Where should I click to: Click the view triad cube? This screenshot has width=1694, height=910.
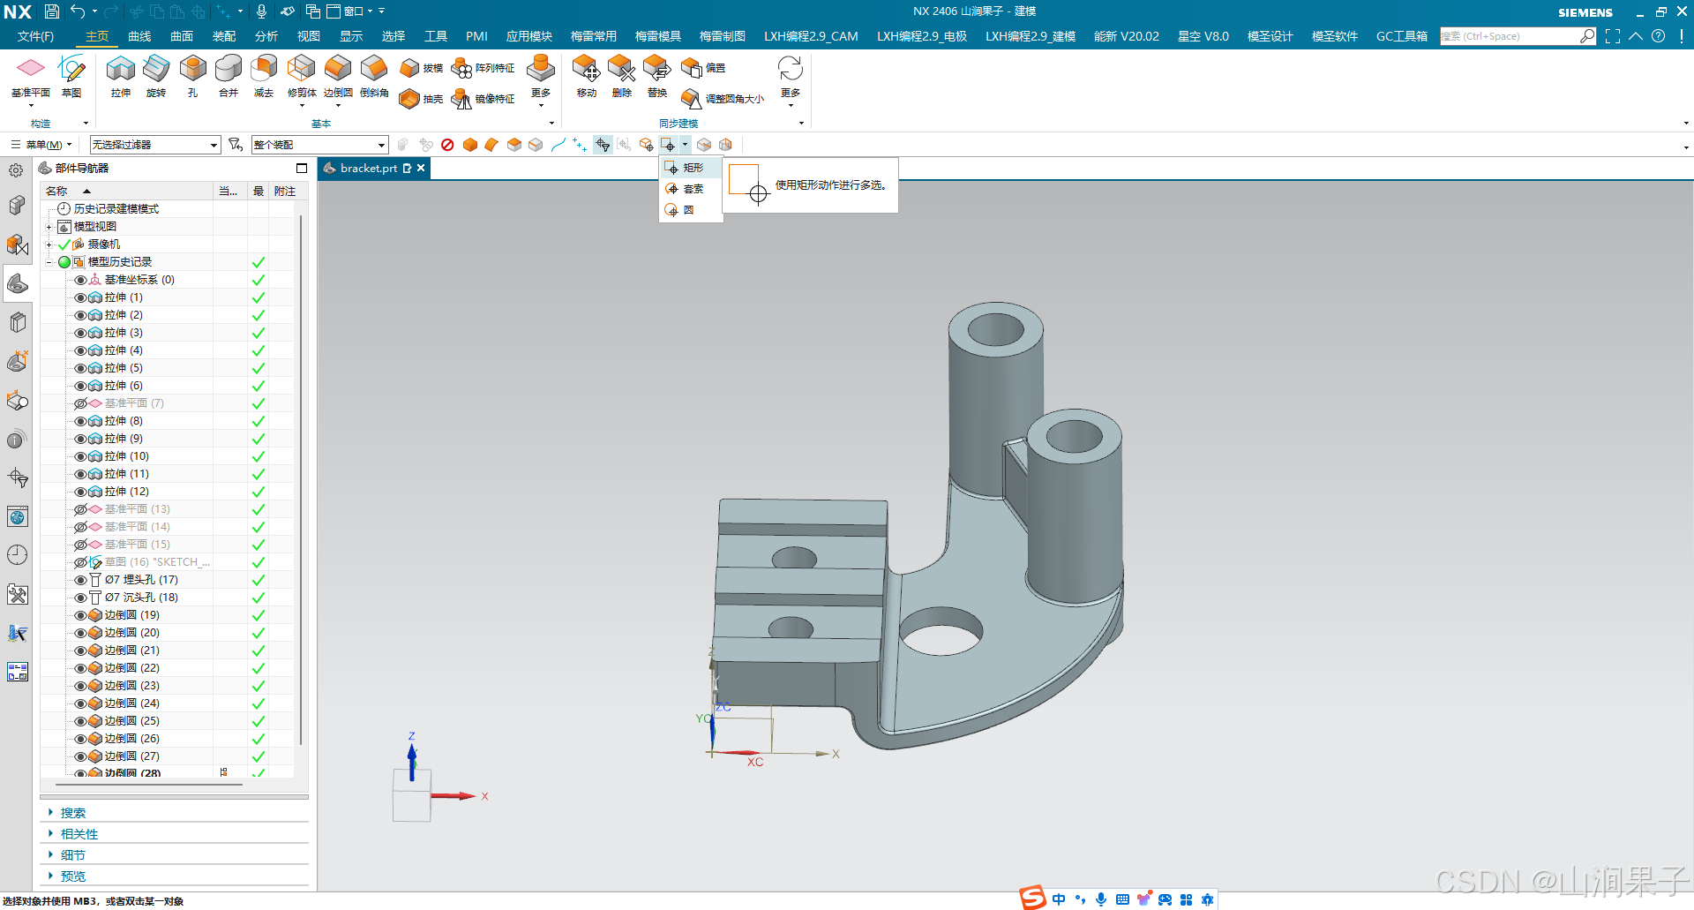click(x=412, y=794)
